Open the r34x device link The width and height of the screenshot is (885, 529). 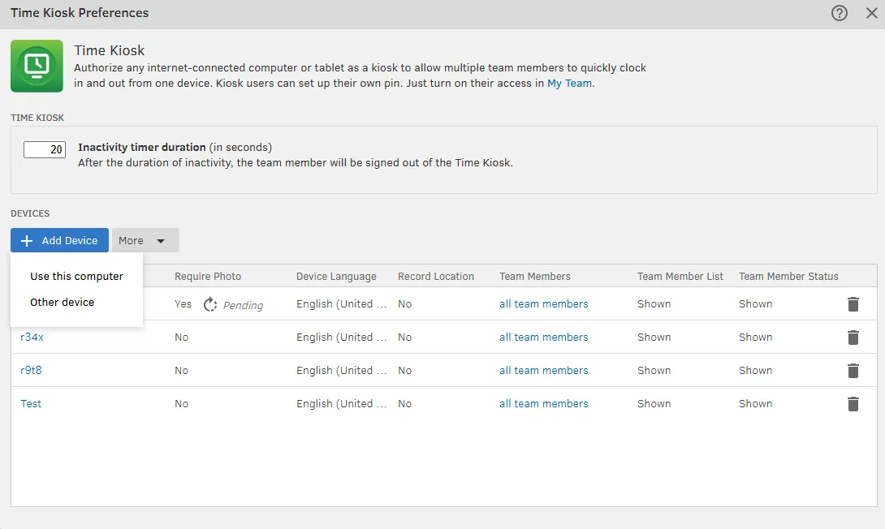pos(32,338)
